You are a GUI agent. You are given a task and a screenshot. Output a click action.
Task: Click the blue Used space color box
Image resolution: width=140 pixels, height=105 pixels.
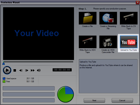click(x=4, y=79)
